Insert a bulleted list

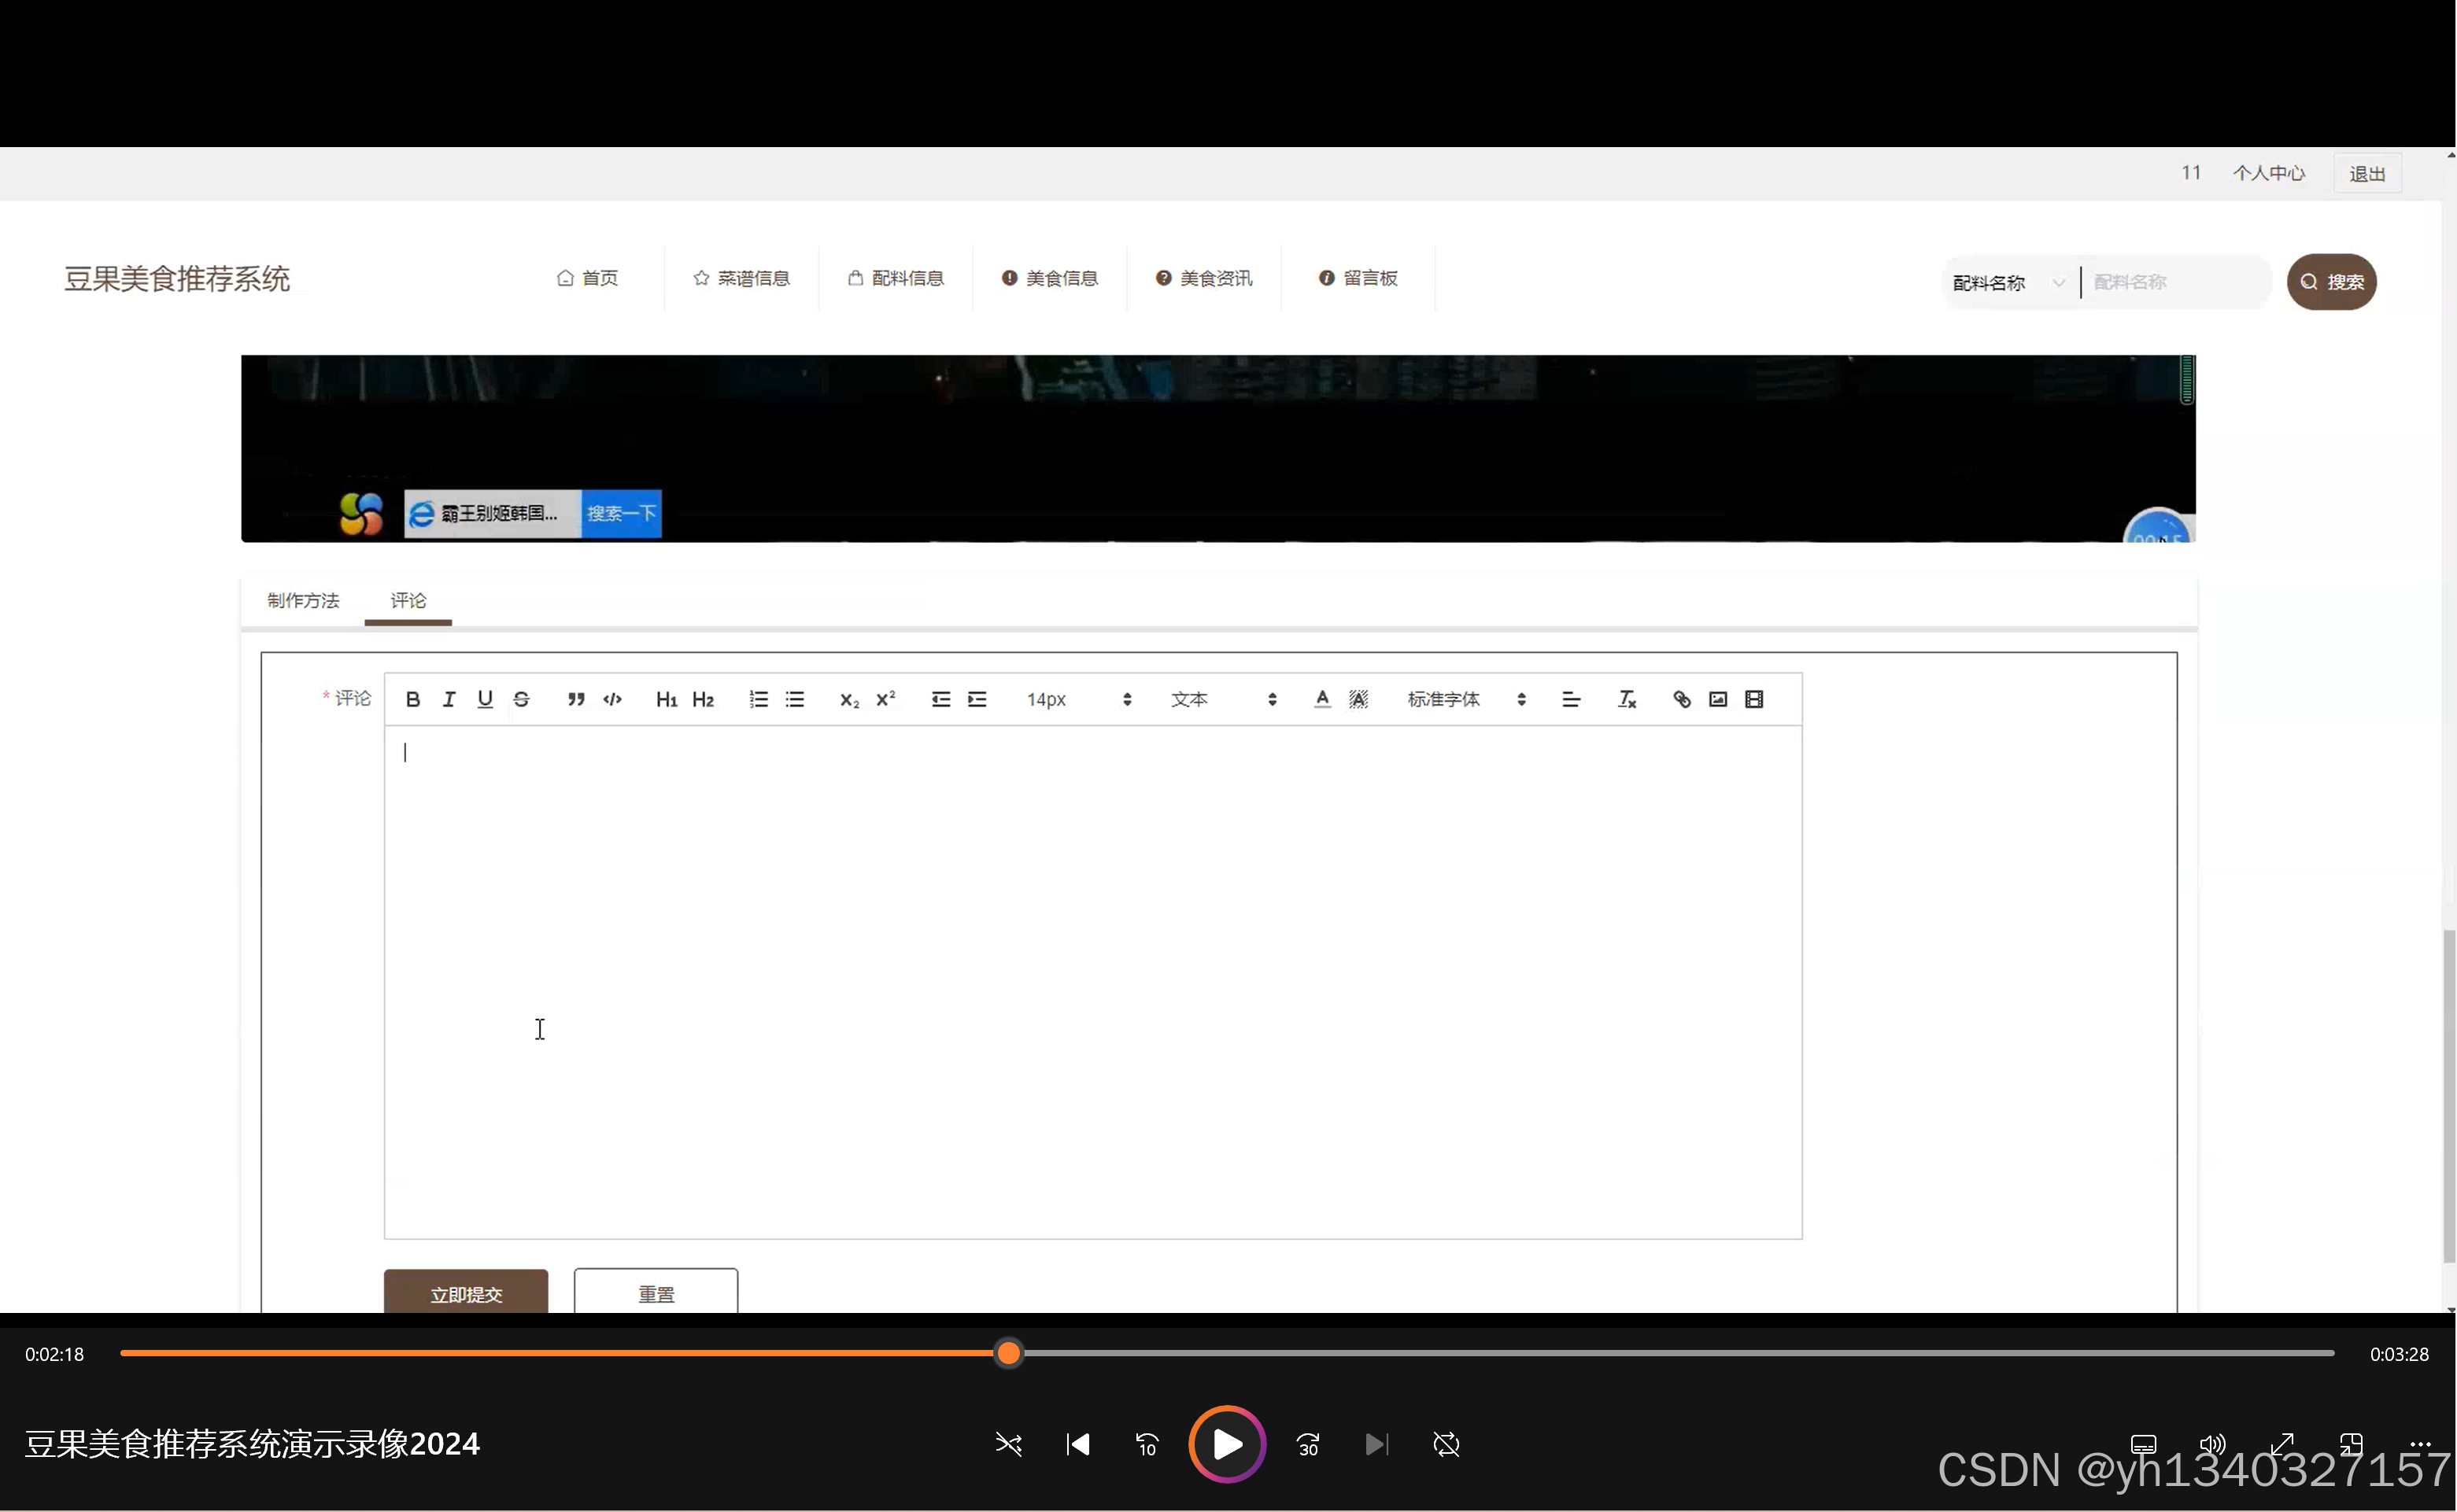point(794,699)
